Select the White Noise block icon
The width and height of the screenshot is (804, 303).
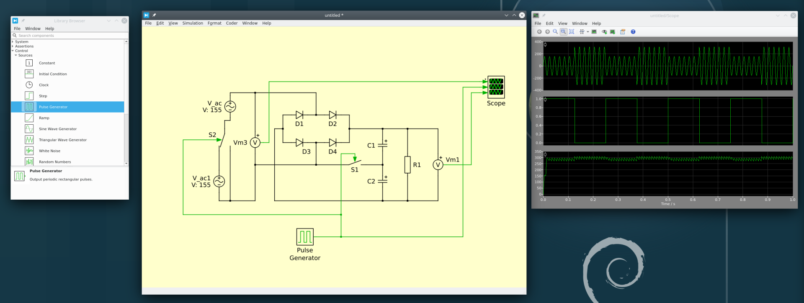click(29, 151)
